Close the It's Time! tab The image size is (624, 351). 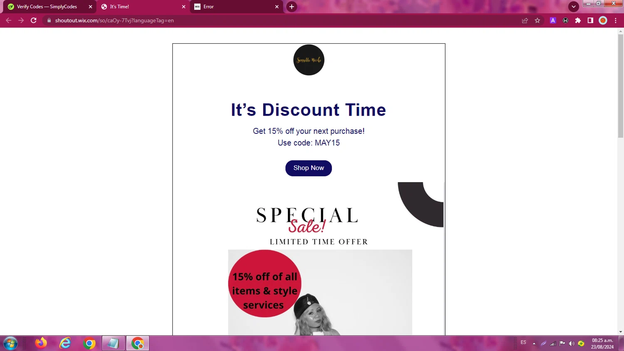tap(183, 7)
